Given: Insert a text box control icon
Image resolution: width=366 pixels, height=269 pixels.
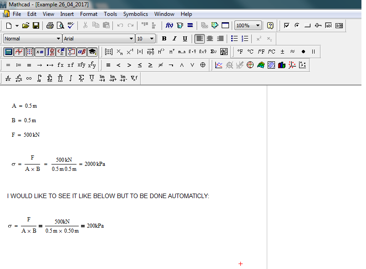Looking at the screenshot, I should click(328, 25).
